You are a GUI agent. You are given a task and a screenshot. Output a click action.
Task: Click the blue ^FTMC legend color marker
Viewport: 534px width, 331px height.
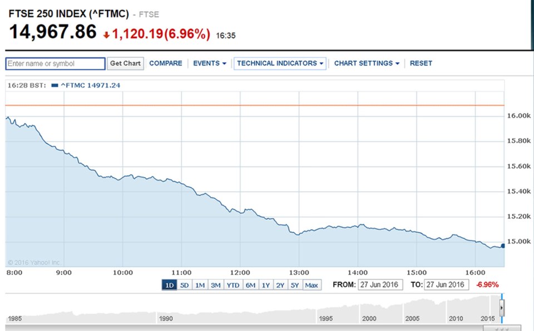click(x=55, y=86)
